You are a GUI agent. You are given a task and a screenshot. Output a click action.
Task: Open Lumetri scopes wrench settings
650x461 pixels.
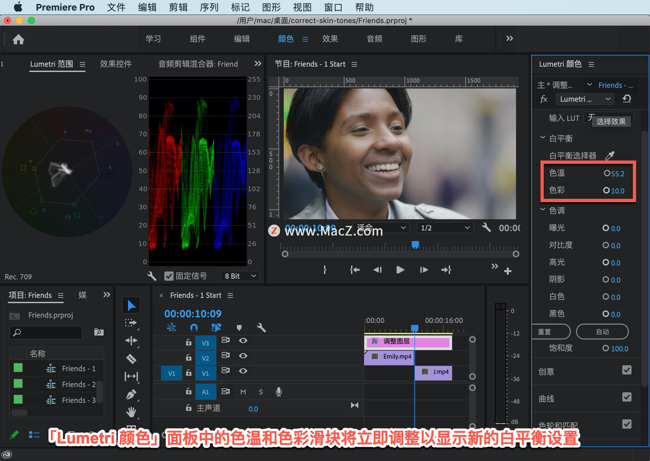coord(152,276)
